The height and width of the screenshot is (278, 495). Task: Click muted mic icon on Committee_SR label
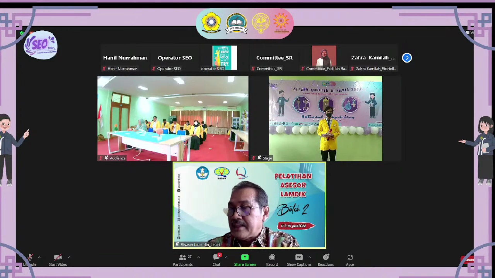click(253, 68)
